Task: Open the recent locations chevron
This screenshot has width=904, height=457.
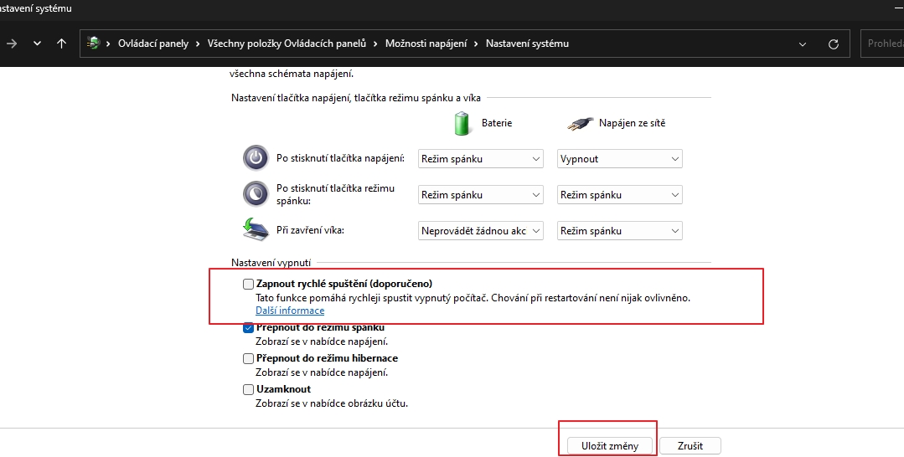Action: pyautogui.click(x=37, y=44)
